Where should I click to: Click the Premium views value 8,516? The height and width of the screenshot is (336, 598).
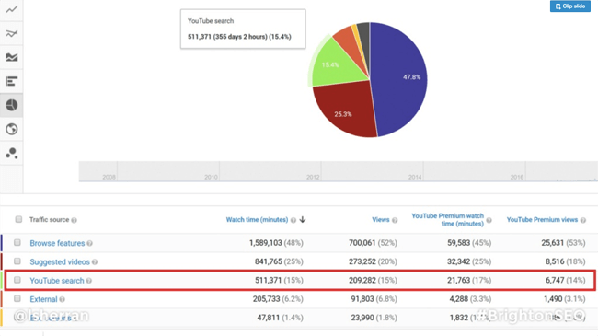click(x=555, y=261)
